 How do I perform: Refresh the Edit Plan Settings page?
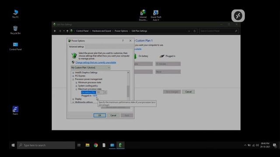(194, 31)
